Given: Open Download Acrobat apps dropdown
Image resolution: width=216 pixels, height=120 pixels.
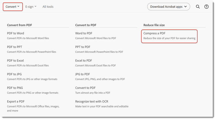Looking at the screenshot, I should click(168, 7).
